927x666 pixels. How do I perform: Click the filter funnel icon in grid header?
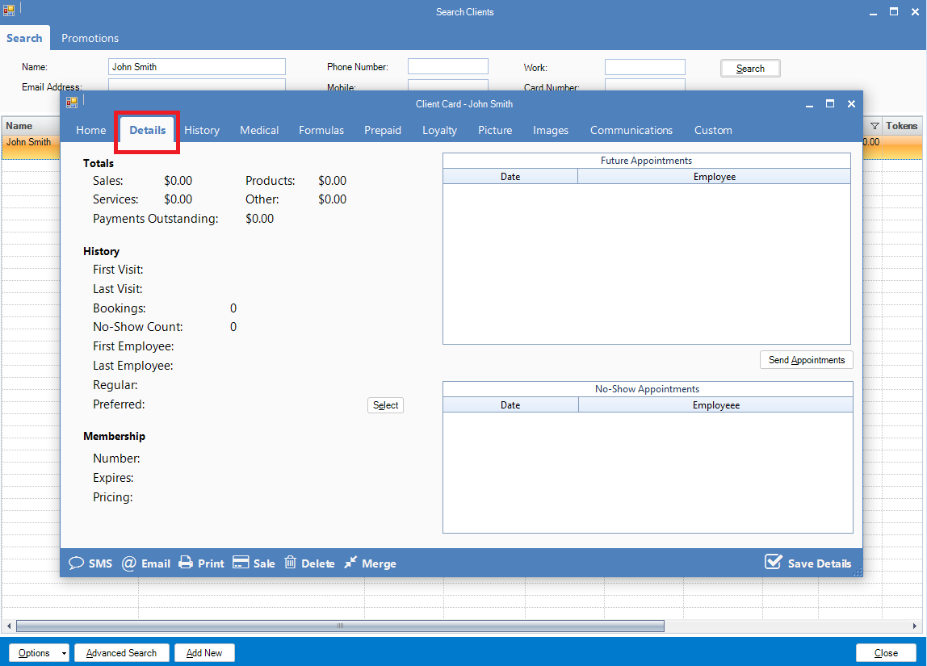(875, 126)
